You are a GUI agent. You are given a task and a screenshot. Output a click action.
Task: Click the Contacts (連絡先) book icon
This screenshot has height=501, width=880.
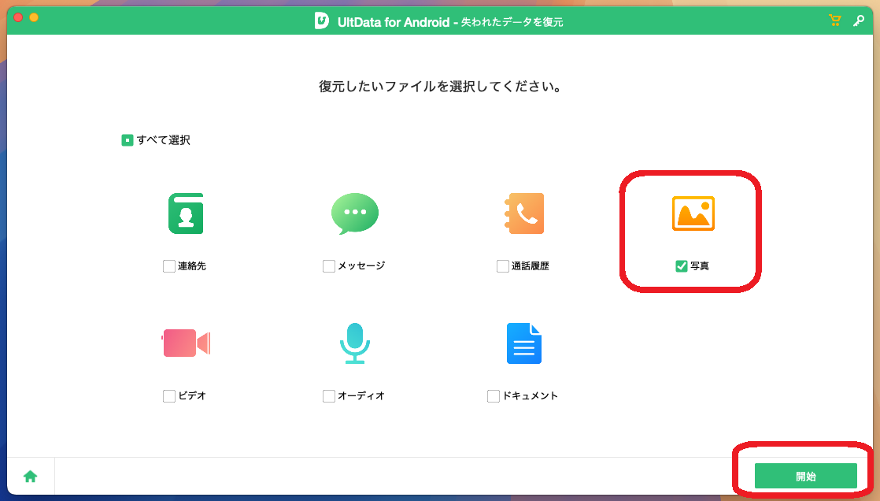coord(186,213)
